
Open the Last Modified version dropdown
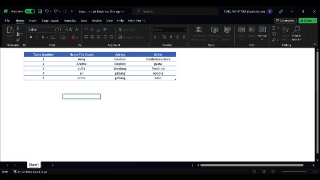pyautogui.click(x=123, y=12)
